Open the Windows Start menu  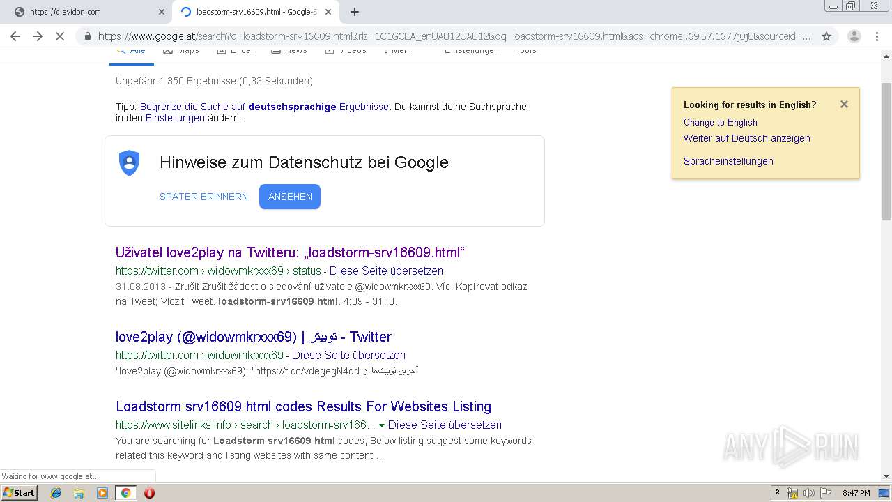coord(20,493)
